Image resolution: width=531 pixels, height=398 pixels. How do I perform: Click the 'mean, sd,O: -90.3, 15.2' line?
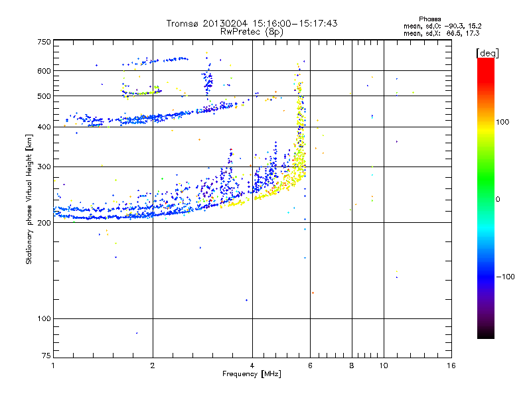tap(442, 26)
